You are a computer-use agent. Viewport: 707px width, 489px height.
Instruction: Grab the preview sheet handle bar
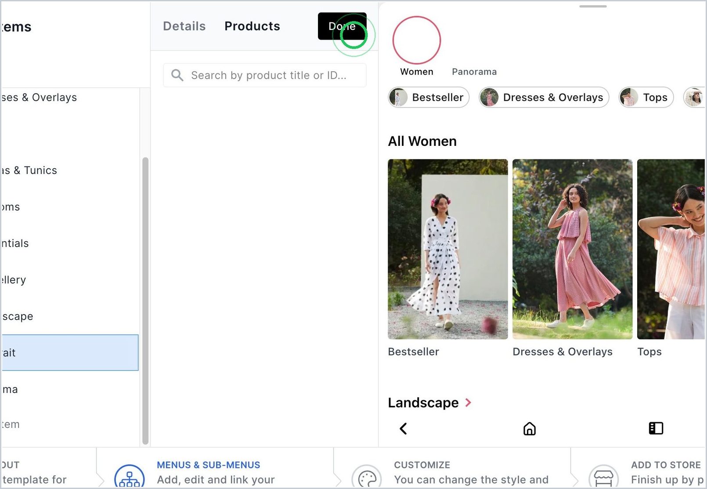pos(593,6)
